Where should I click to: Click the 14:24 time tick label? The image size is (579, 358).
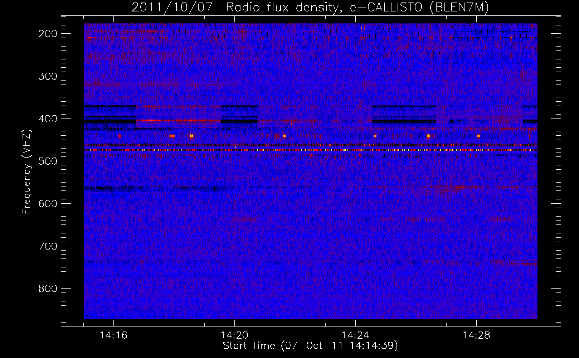[x=355, y=335]
